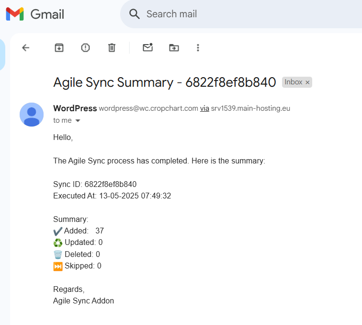Click the 'Agile Sync process has completed' sentence
The image size is (362, 325).
click(159, 161)
